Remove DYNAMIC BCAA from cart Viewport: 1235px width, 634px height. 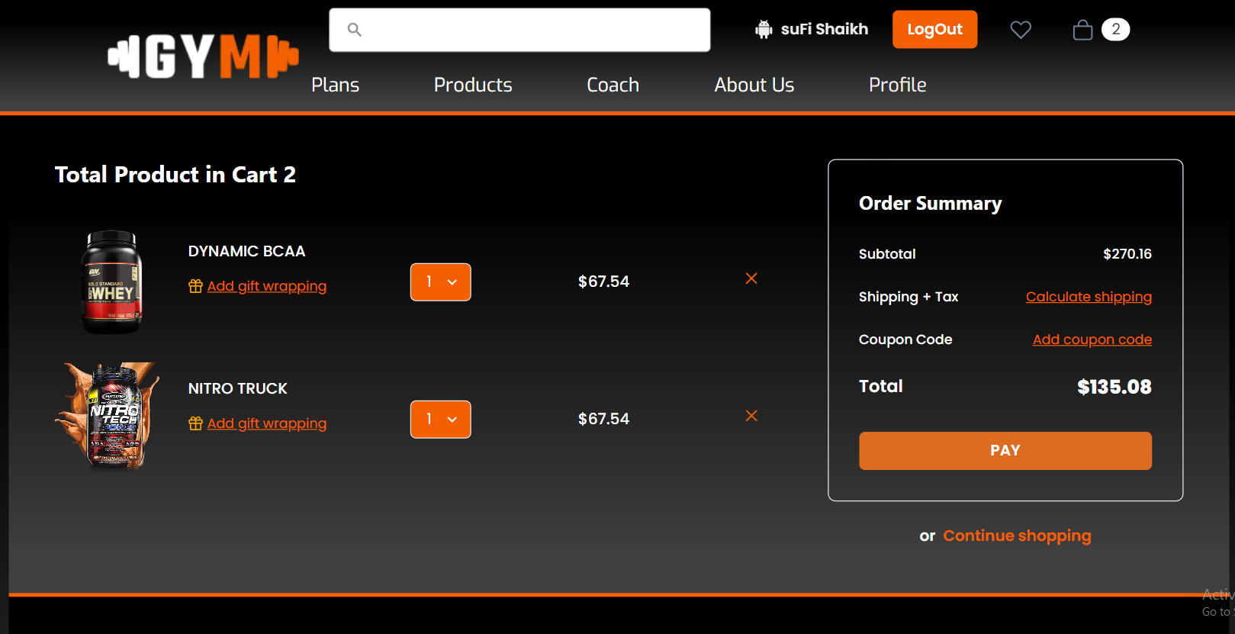click(x=751, y=278)
